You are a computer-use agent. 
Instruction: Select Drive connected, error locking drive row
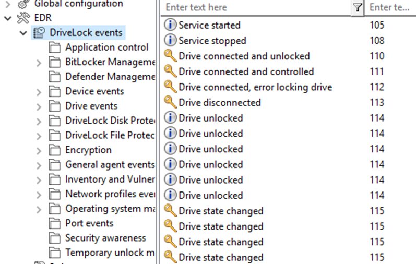(x=288, y=87)
